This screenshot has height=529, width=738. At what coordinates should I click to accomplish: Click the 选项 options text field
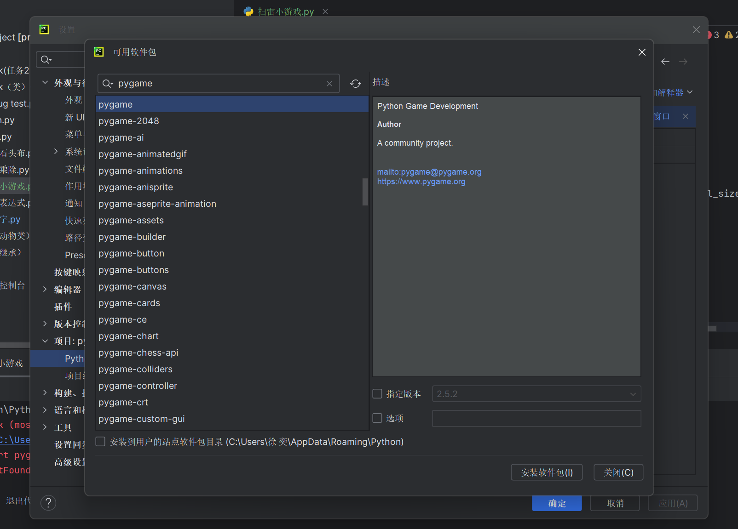(536, 418)
